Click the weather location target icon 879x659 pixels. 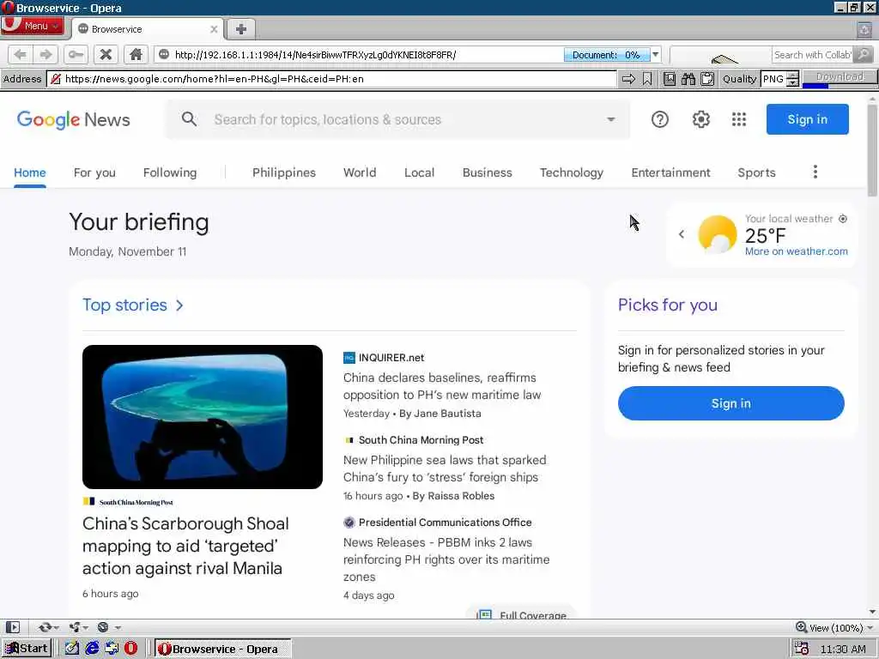pyautogui.click(x=843, y=219)
